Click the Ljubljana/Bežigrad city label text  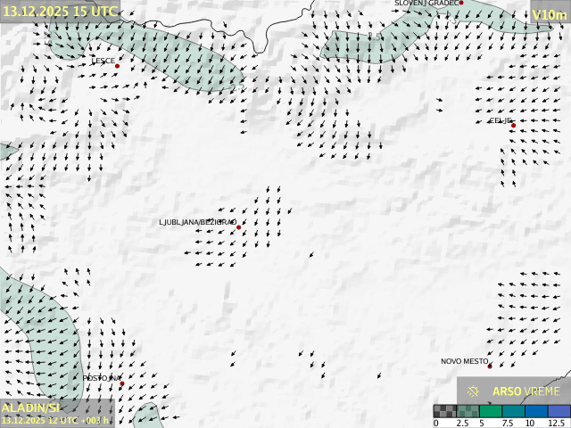coord(196,222)
